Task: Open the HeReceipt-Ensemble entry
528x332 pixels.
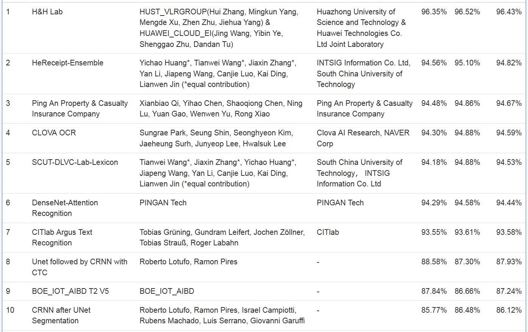Action: pos(67,63)
